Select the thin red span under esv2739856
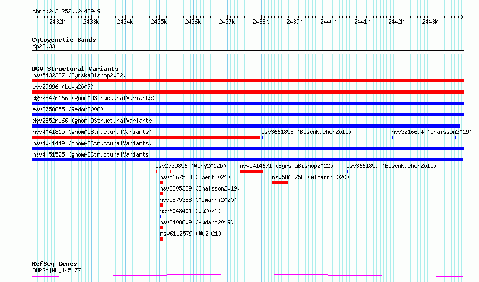This screenshot has height=282, width=479. coord(163,171)
